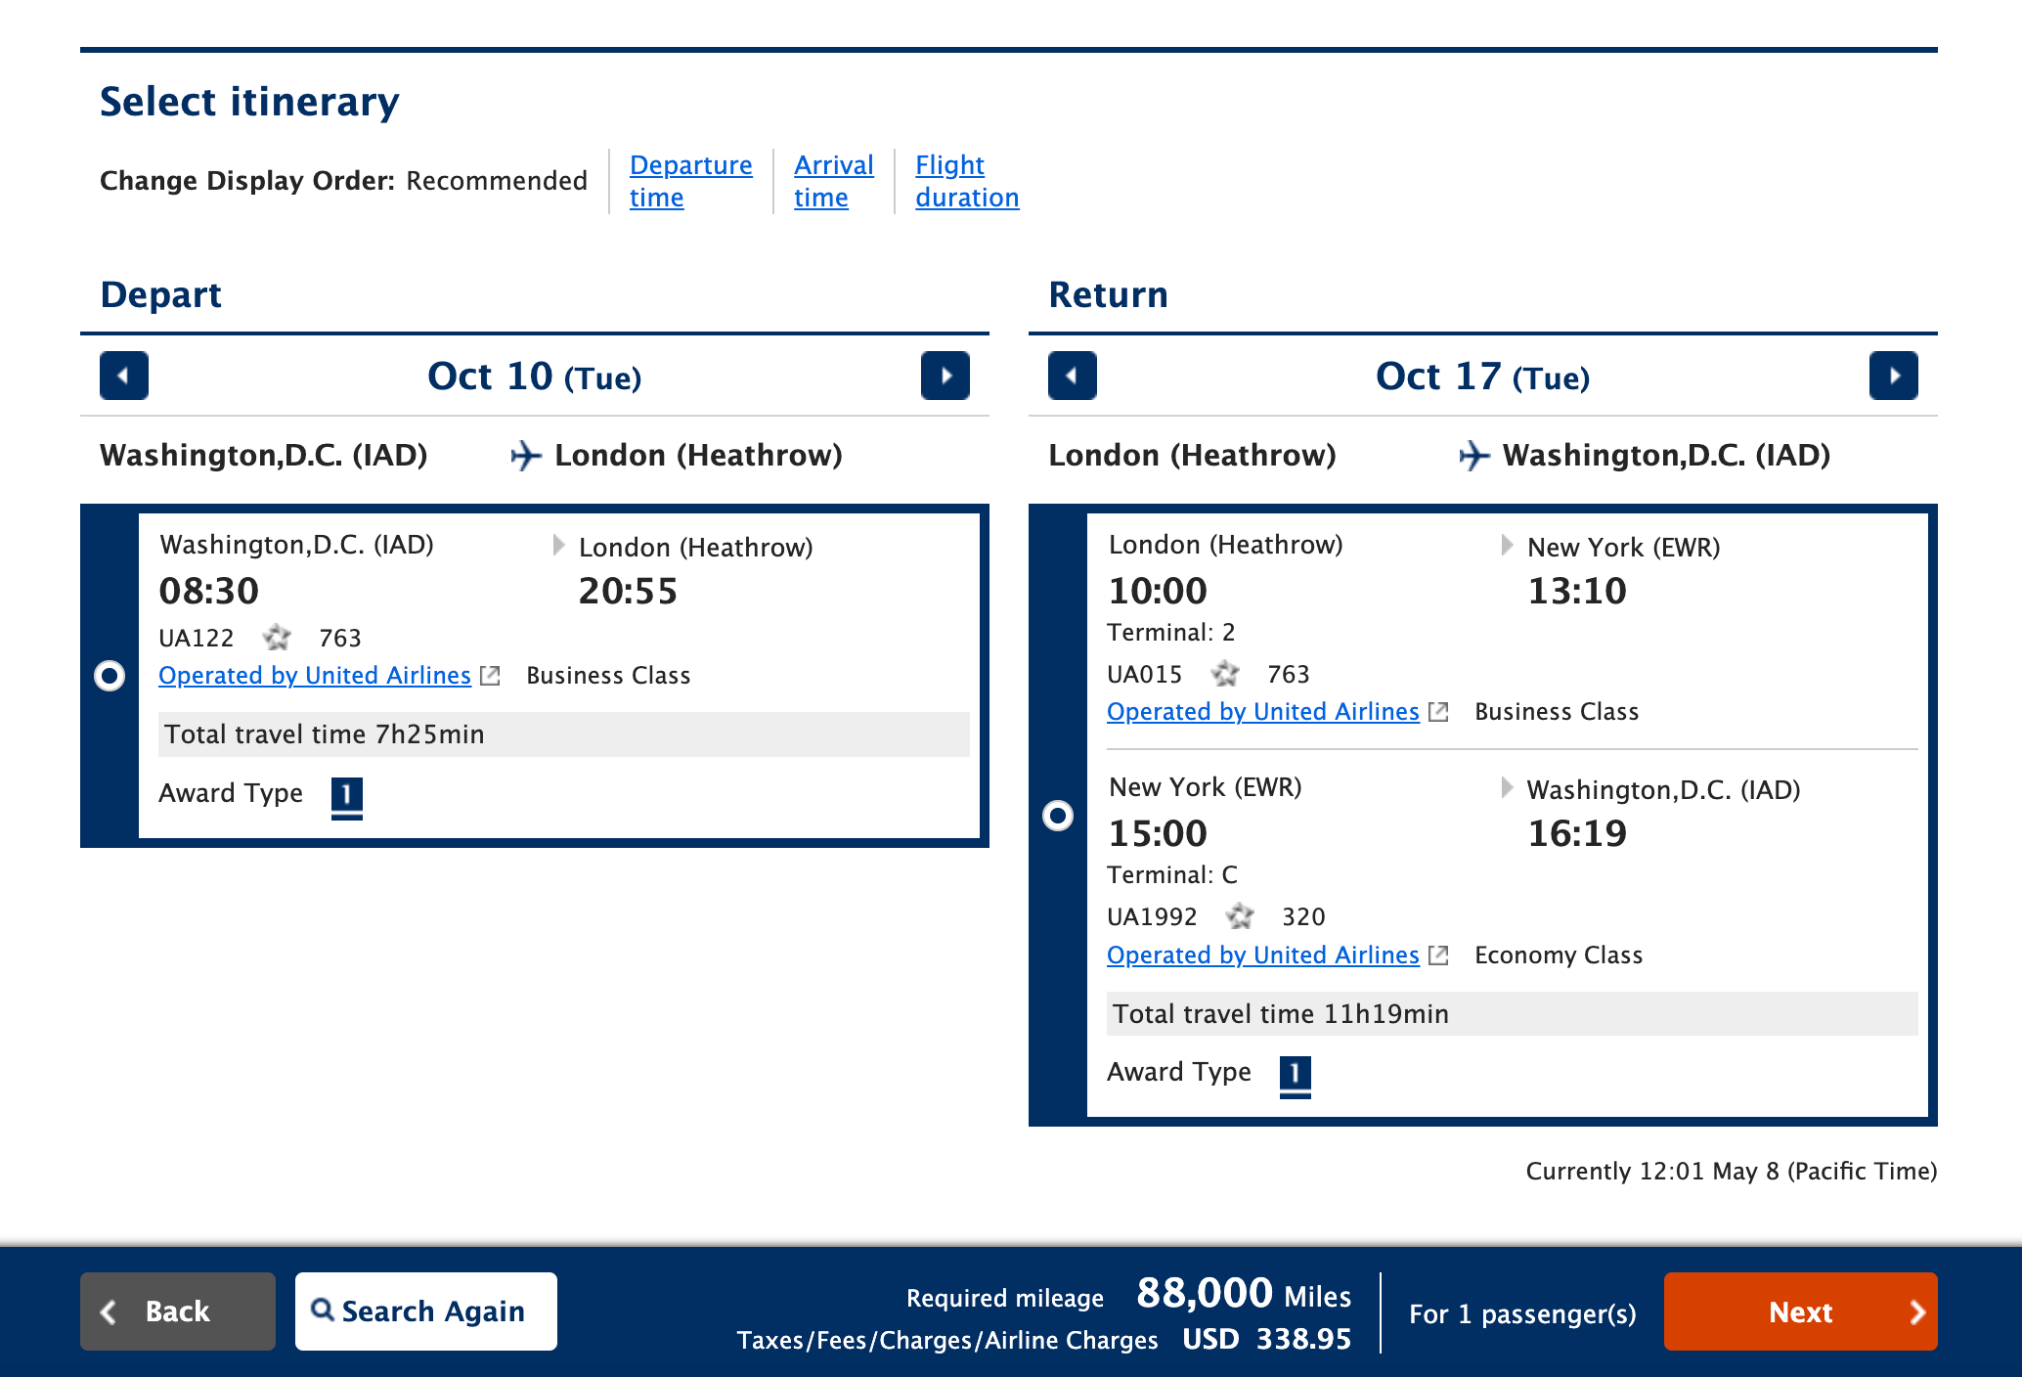Sort itineraries by Departure time
Image resolution: width=2022 pixels, height=1377 pixels.
(x=690, y=181)
